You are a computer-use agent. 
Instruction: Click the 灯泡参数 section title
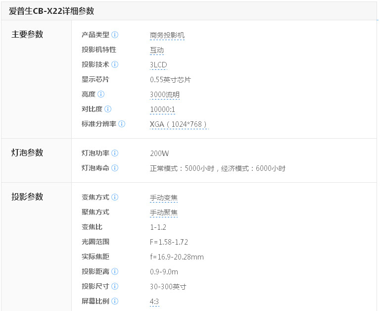click(x=27, y=153)
